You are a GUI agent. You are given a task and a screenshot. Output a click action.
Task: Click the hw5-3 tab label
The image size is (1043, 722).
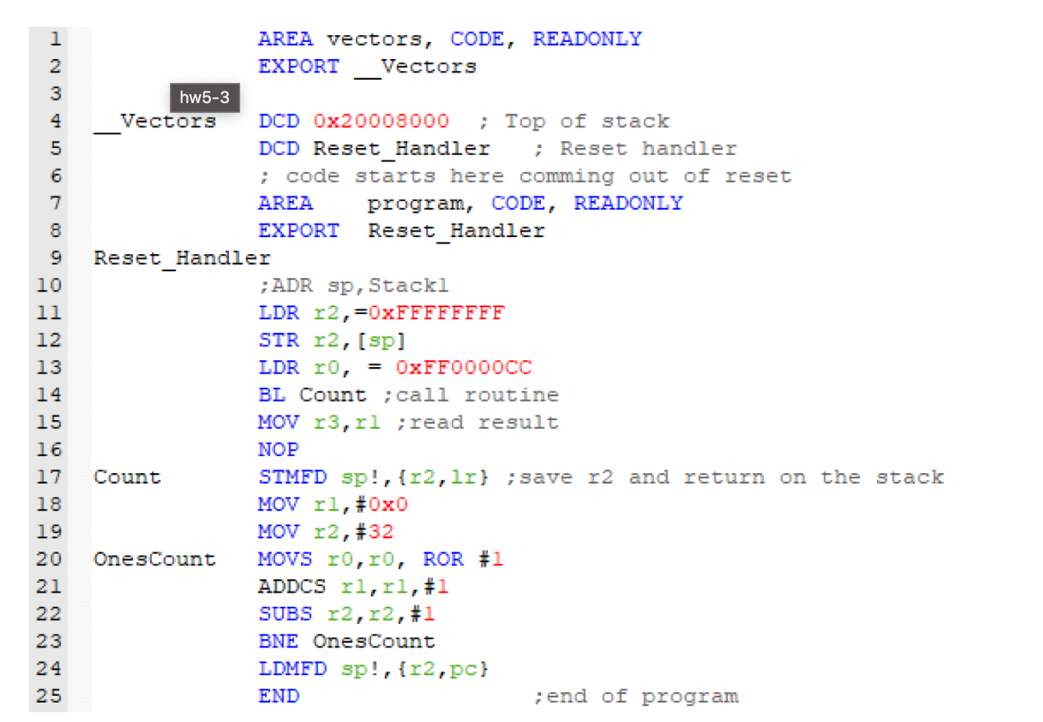tap(204, 97)
